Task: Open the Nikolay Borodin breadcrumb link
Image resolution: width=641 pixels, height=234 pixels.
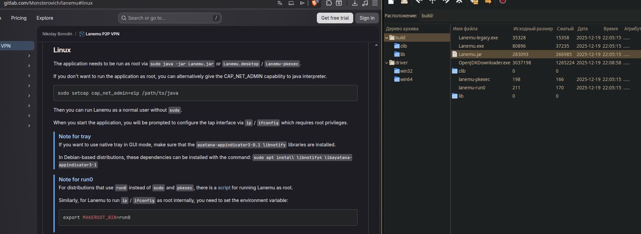Action: pos(57,34)
